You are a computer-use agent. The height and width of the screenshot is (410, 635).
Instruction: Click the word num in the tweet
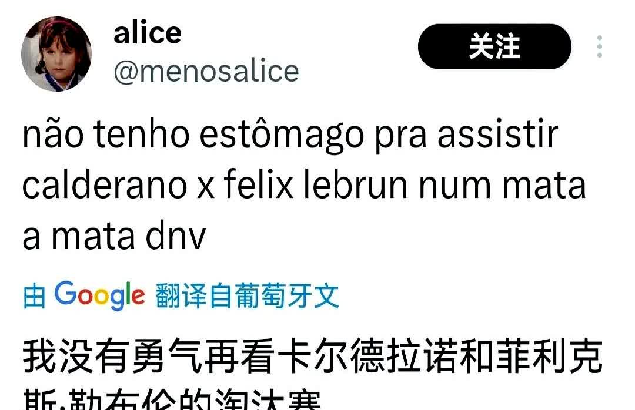pyautogui.click(x=455, y=186)
